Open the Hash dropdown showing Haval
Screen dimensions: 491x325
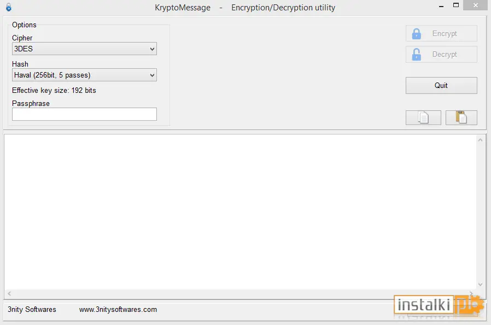click(84, 75)
